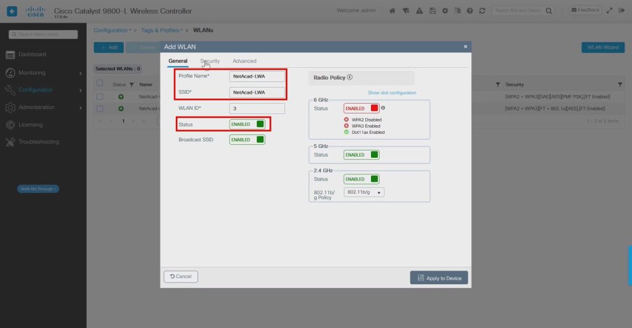The width and height of the screenshot is (632, 328).
Task: Open the filter icon left of Security header
Action: click(498, 84)
